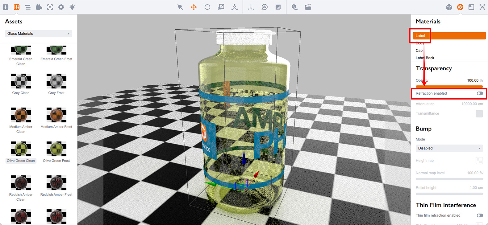Choose Grey Clean material thumbnail
Screen dimensions: 488x225
coord(21,81)
